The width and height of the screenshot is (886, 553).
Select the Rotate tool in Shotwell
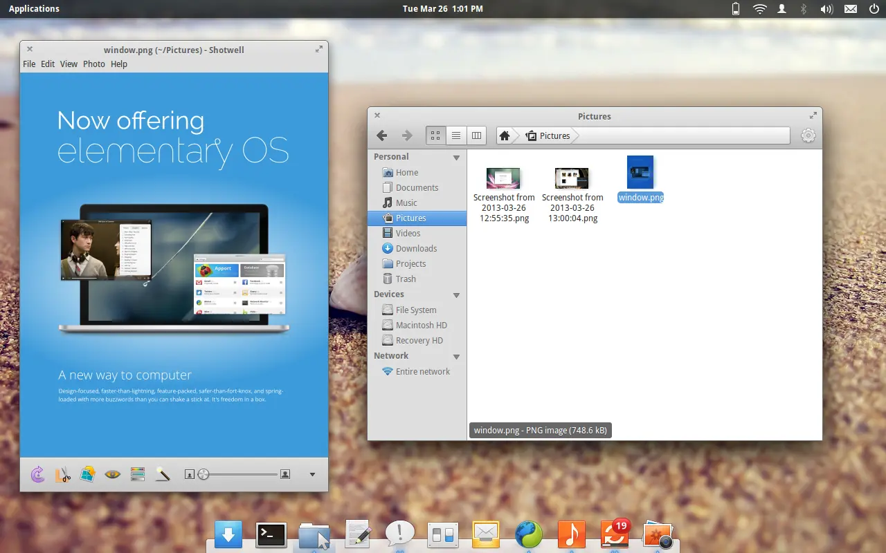37,474
